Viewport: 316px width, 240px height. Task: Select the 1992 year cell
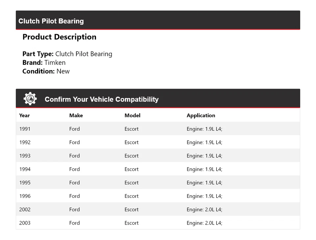click(25, 143)
